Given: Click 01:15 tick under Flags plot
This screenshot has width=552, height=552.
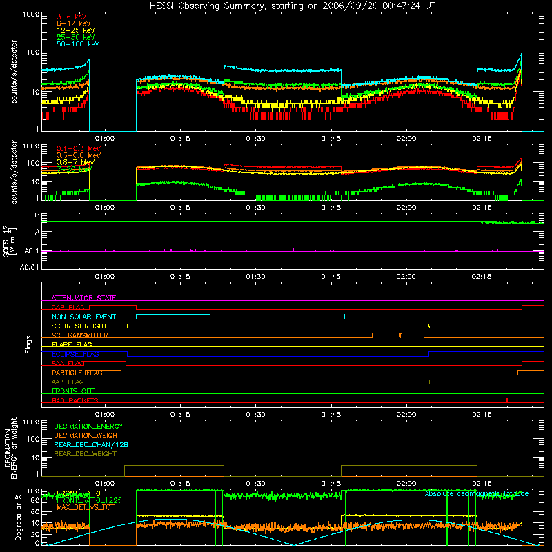Looking at the screenshot, I should [180, 415].
